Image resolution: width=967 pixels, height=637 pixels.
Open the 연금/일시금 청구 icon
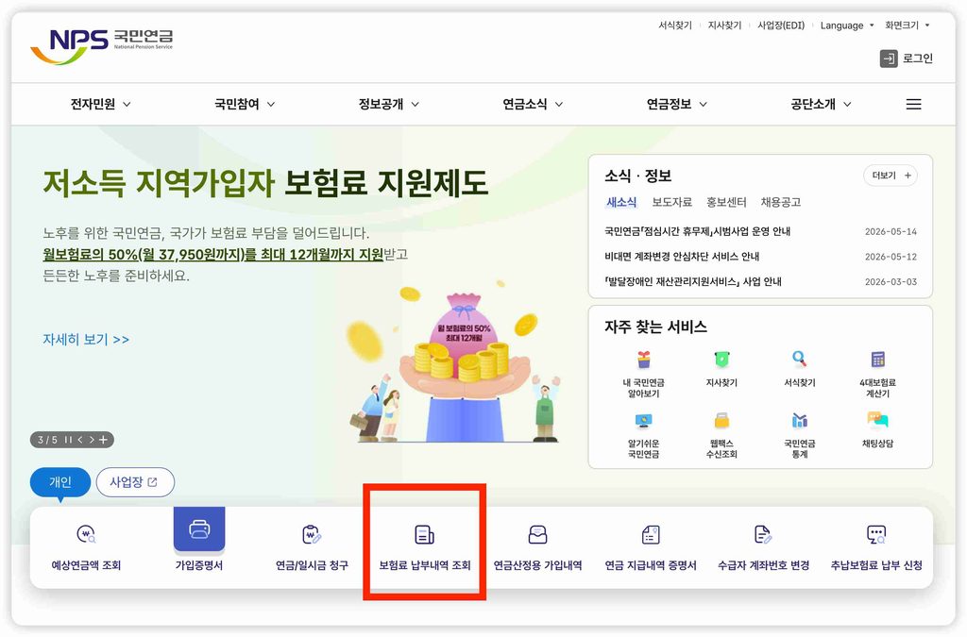click(x=312, y=533)
